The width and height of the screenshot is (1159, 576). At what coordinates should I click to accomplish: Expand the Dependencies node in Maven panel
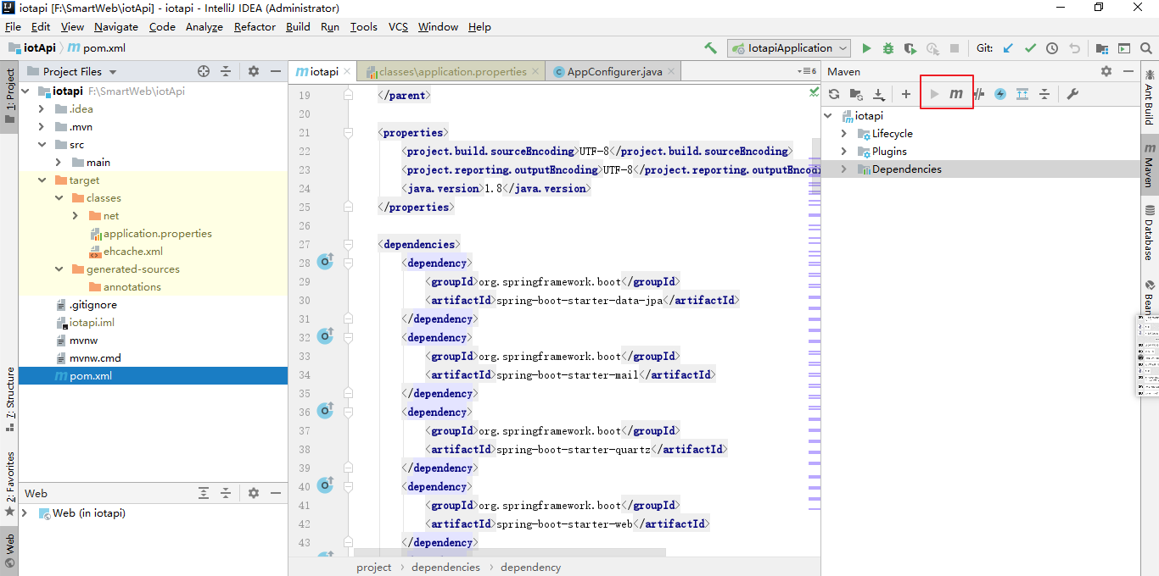click(843, 169)
